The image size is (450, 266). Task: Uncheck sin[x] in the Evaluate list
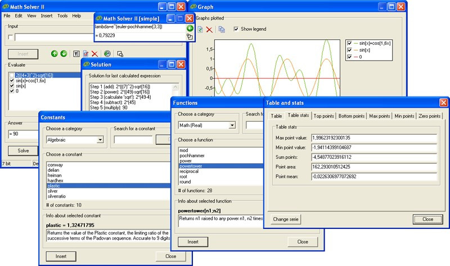pos(12,86)
